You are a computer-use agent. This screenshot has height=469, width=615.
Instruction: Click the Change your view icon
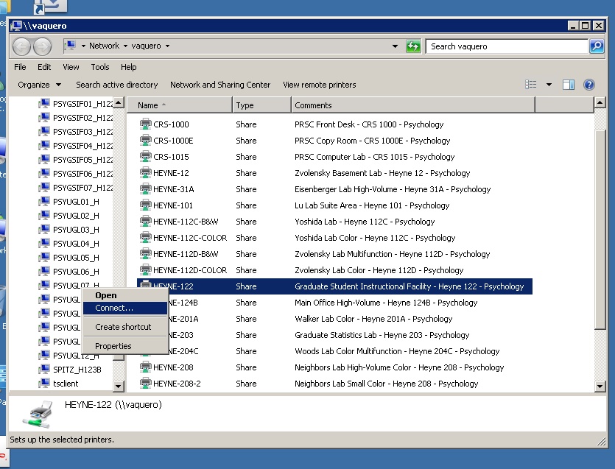click(x=531, y=85)
